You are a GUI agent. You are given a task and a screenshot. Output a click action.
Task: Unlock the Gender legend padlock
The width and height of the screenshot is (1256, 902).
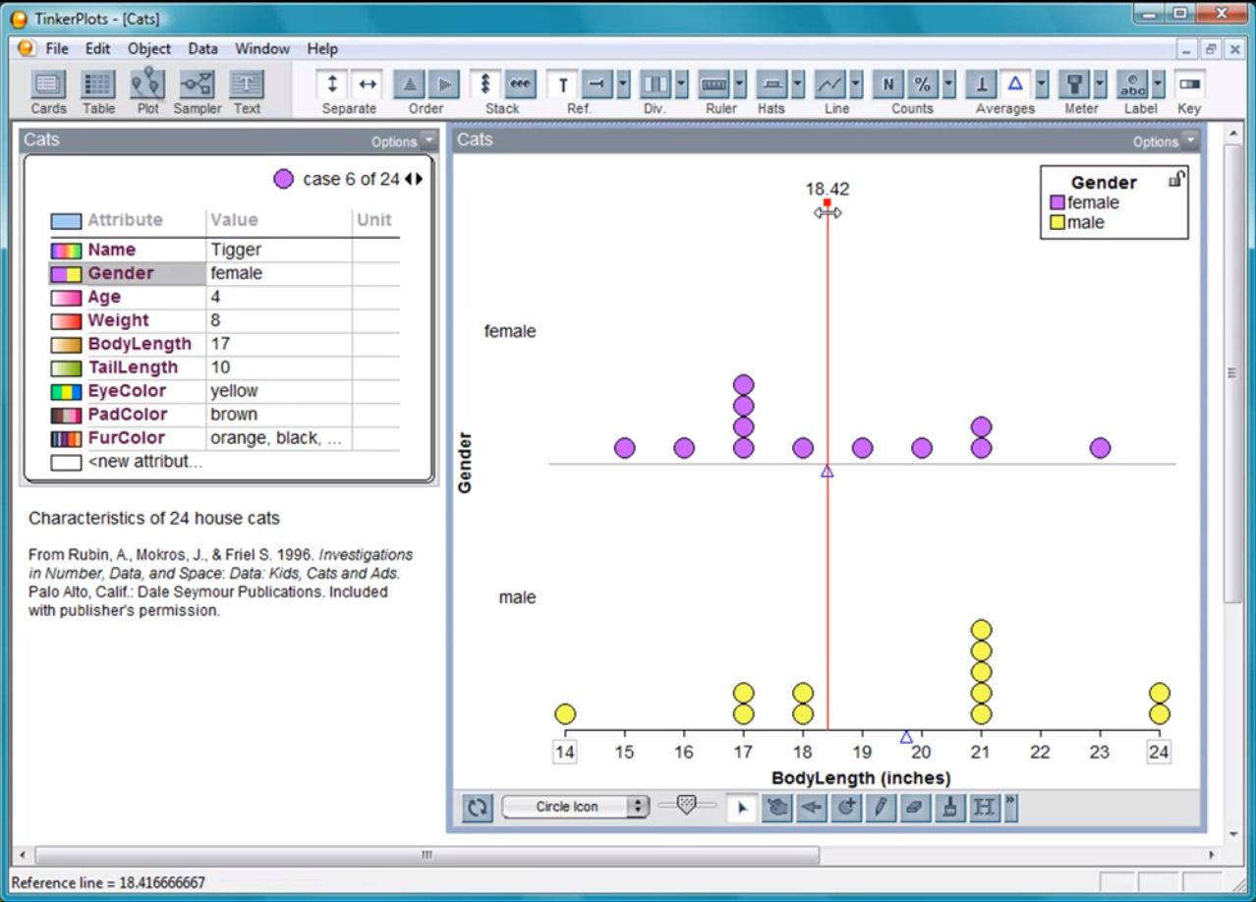point(1176,176)
